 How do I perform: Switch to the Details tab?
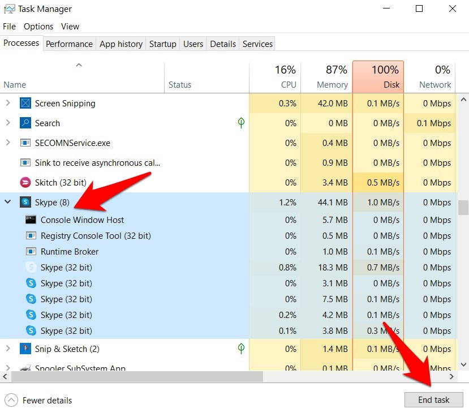click(x=223, y=44)
